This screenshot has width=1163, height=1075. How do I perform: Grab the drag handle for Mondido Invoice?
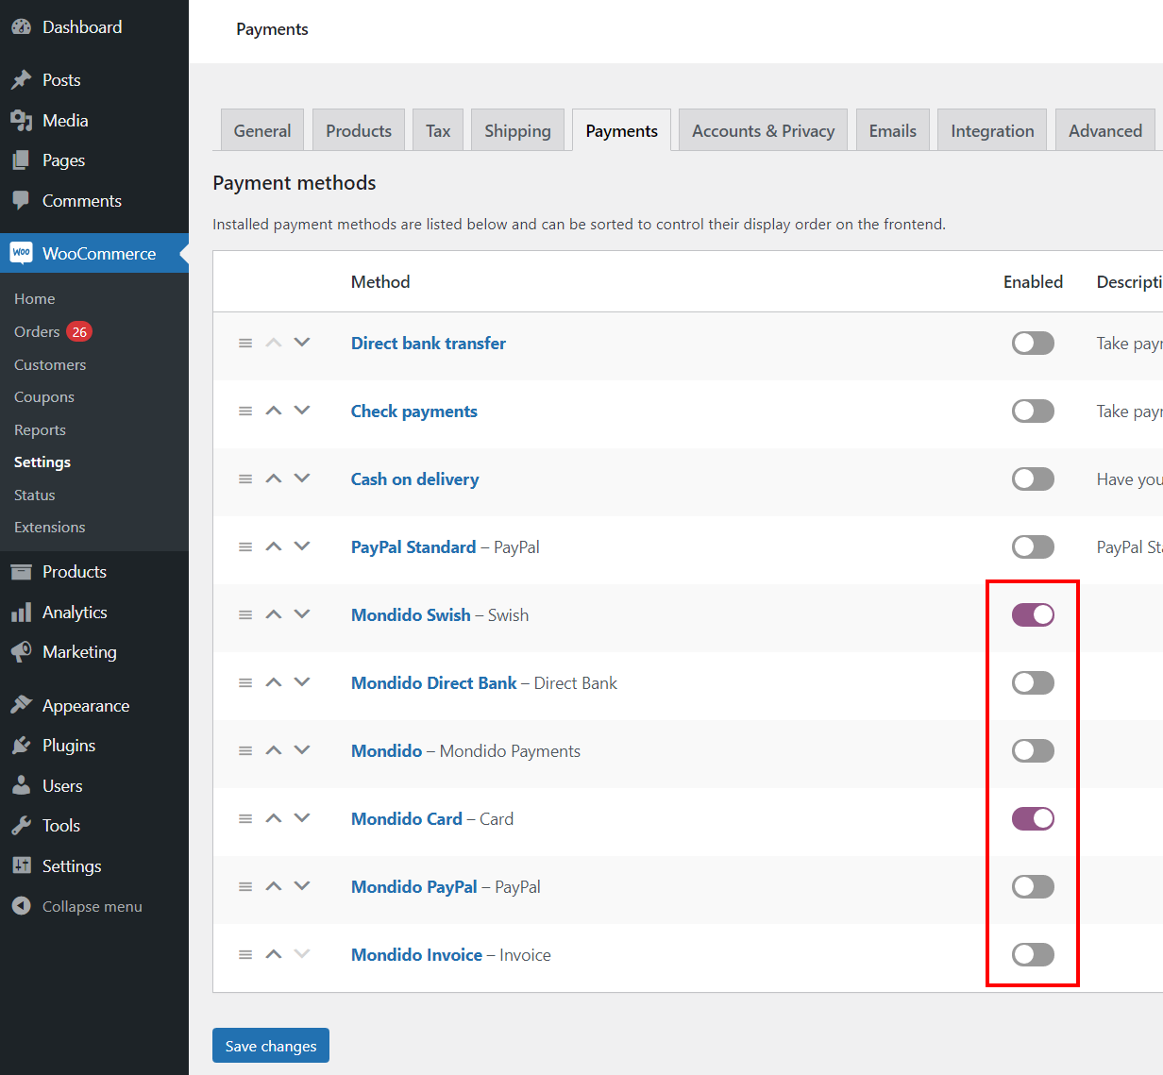pos(245,955)
